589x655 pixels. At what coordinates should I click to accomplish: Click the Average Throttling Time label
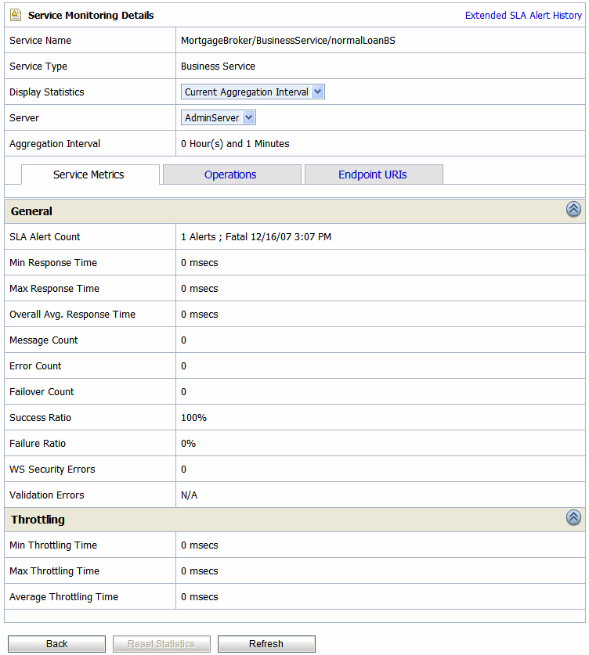(64, 597)
